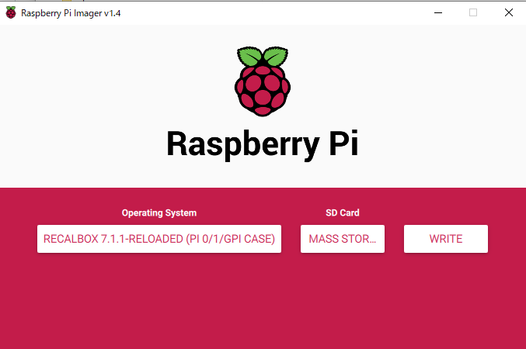Click the "Raspberry Pi Imager v1.4" window title
This screenshot has width=526, height=349.
[71, 13]
